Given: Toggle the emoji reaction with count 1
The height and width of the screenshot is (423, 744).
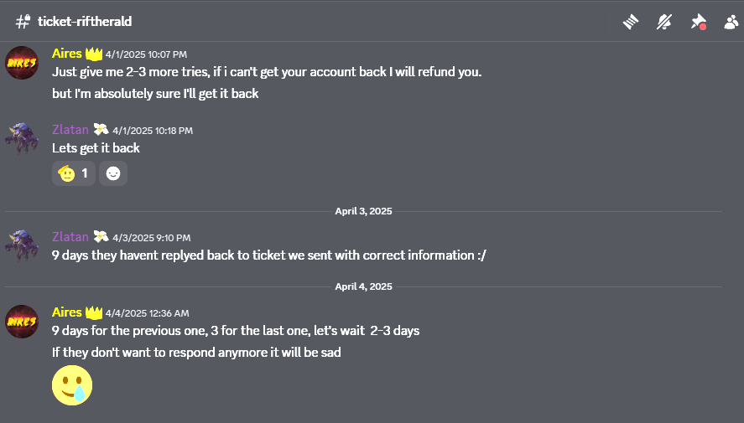Looking at the screenshot, I should [x=74, y=173].
